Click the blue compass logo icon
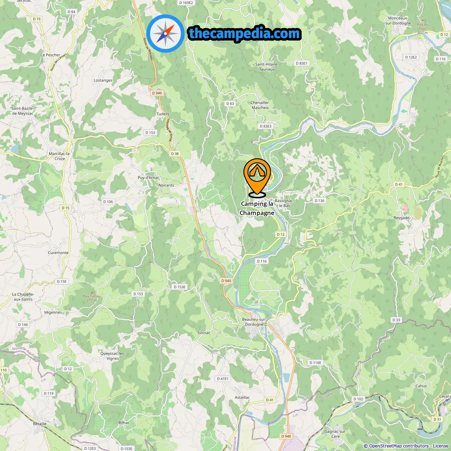Screen dimensions: 451x451 165,33
